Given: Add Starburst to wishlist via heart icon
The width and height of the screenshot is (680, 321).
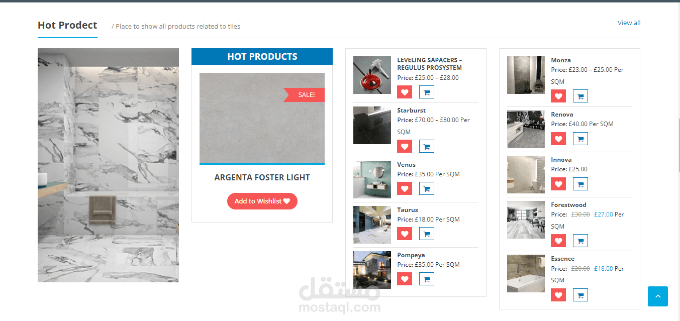Looking at the screenshot, I should click(x=405, y=146).
